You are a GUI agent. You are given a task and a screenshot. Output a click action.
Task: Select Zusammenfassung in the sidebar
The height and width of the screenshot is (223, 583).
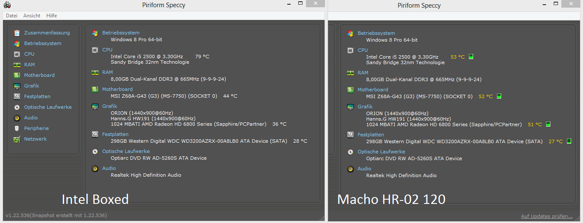click(47, 33)
